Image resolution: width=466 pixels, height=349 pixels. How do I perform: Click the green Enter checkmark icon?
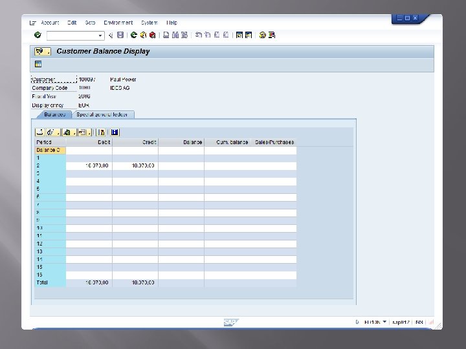pyautogui.click(x=38, y=35)
